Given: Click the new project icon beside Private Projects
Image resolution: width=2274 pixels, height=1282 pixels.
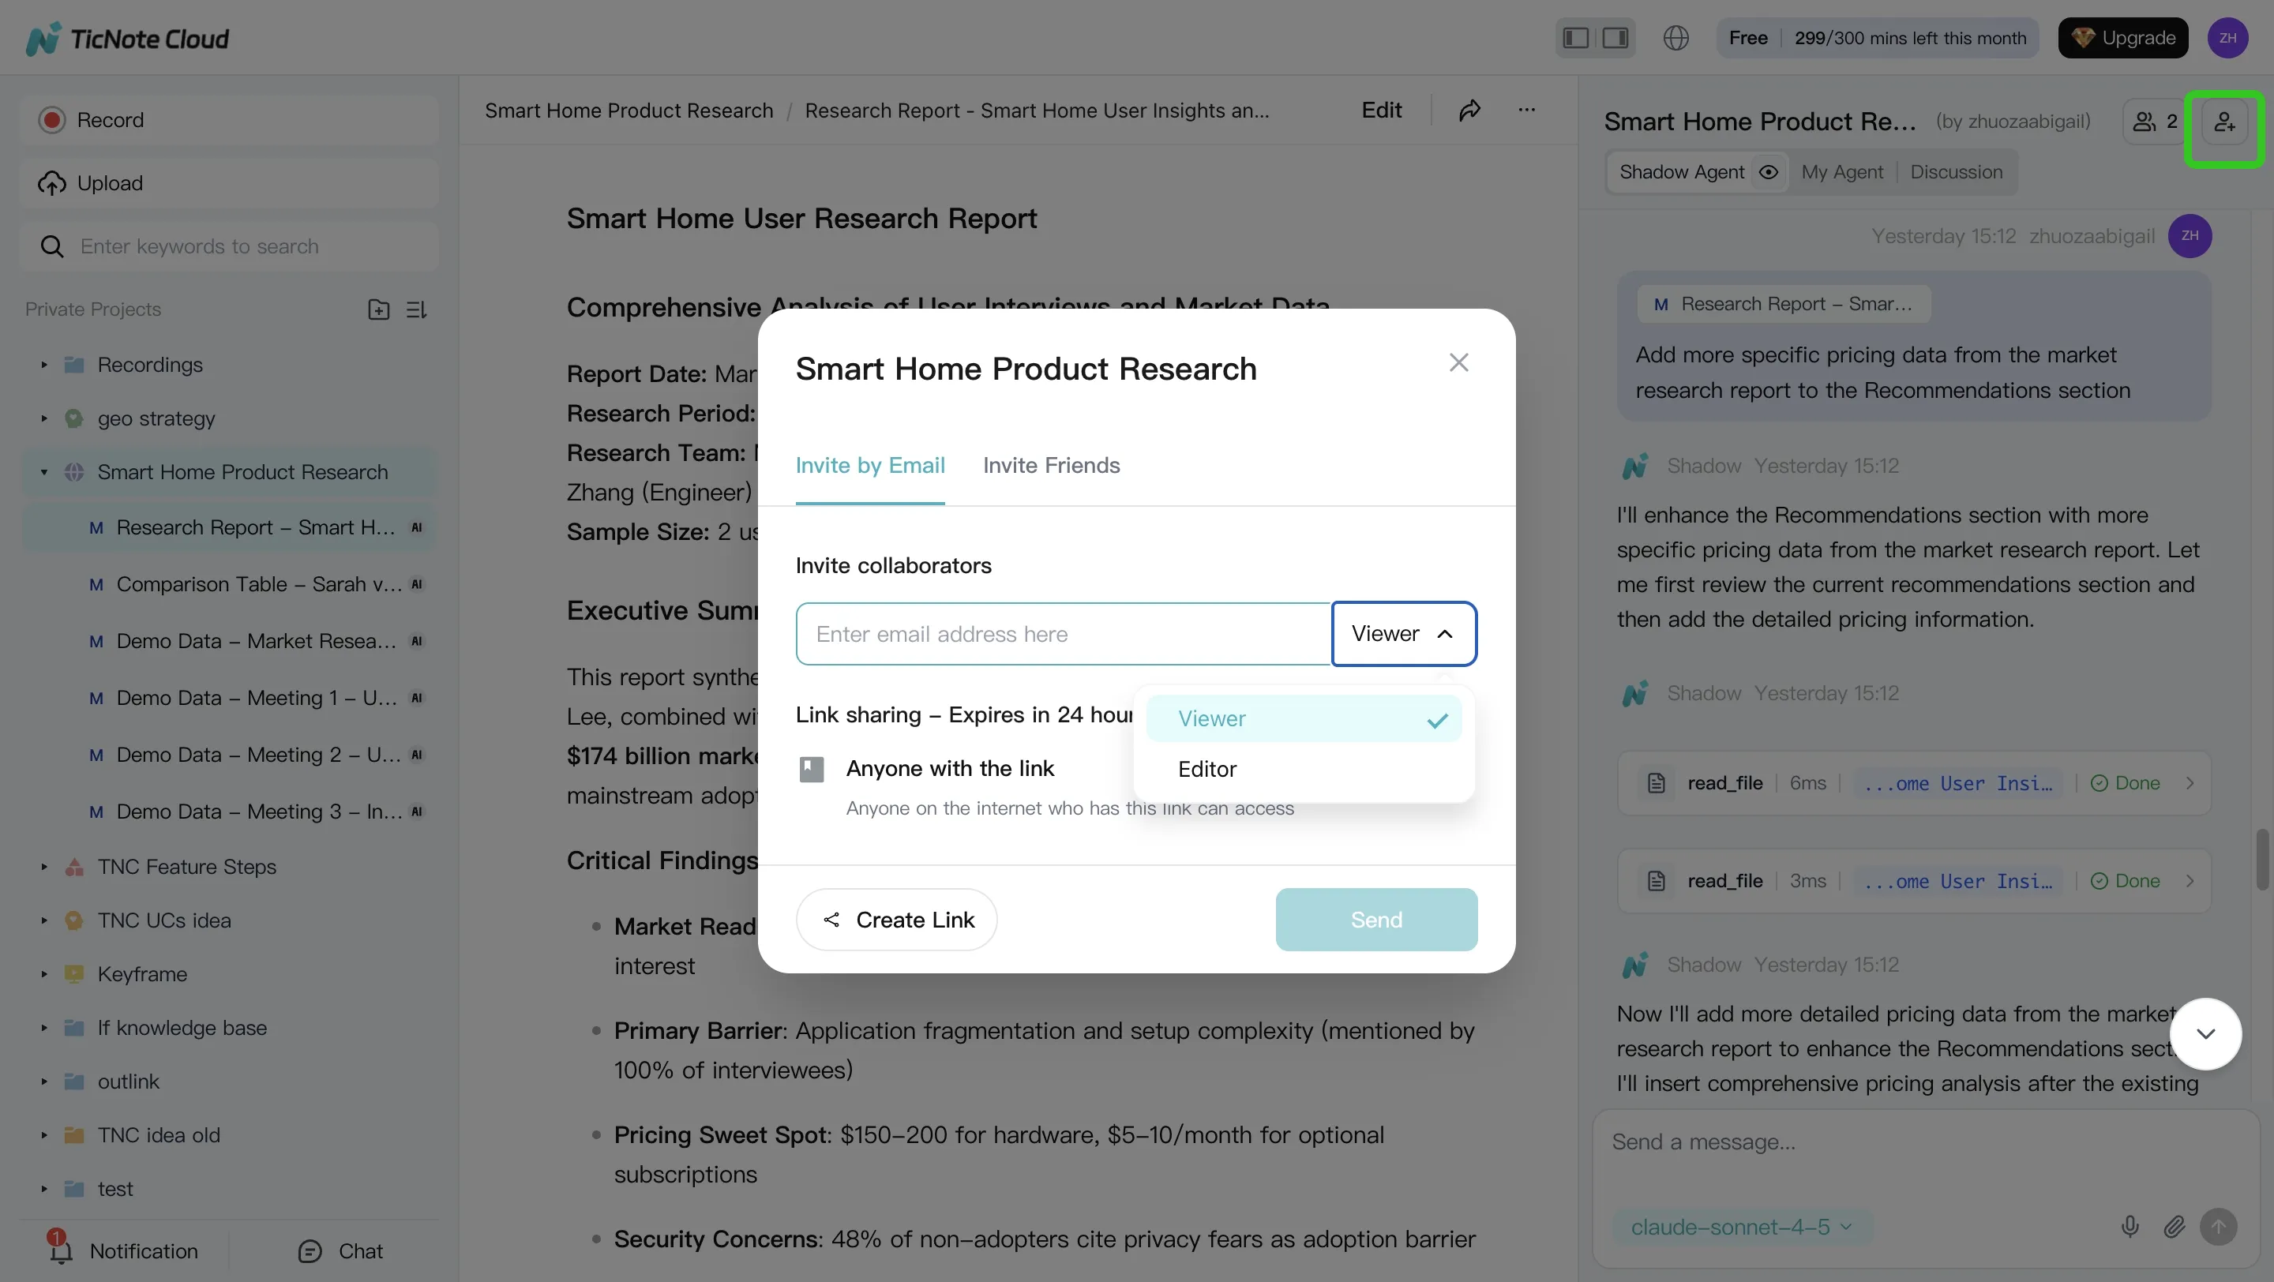Looking at the screenshot, I should point(378,309).
